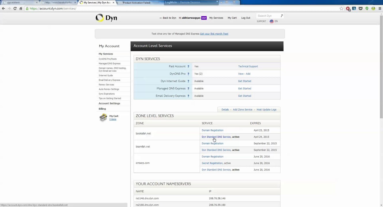383x207 pixels.
Task: Open Email Delivery Express in the sidebar
Action: (110, 80)
